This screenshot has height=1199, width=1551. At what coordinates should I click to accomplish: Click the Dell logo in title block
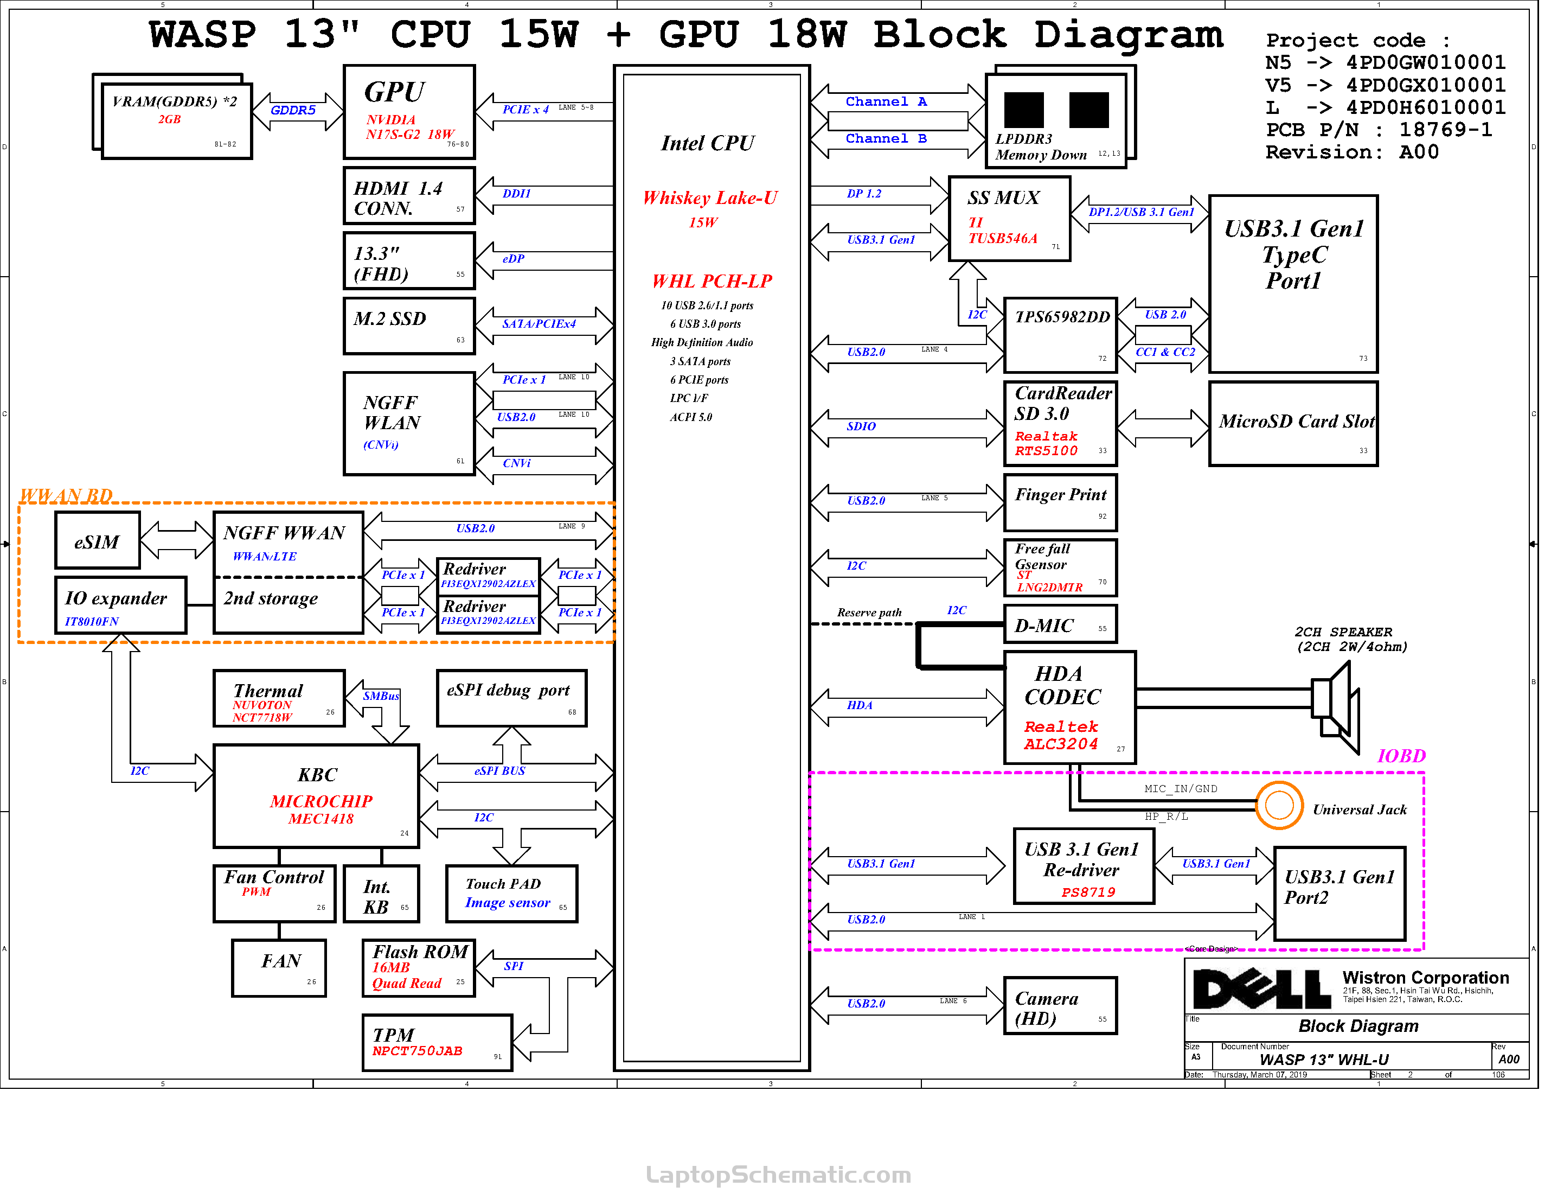(1261, 988)
